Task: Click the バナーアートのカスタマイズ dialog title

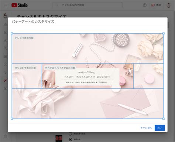Action: (x=33, y=22)
